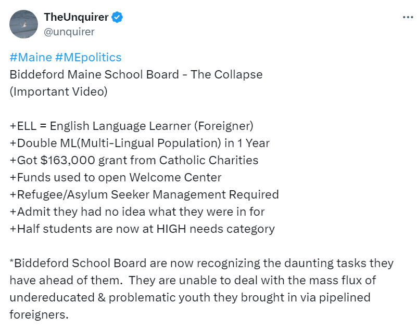
Task: Click the '+Refugee/Asylum Seeker Management Required' line
Action: point(144,194)
